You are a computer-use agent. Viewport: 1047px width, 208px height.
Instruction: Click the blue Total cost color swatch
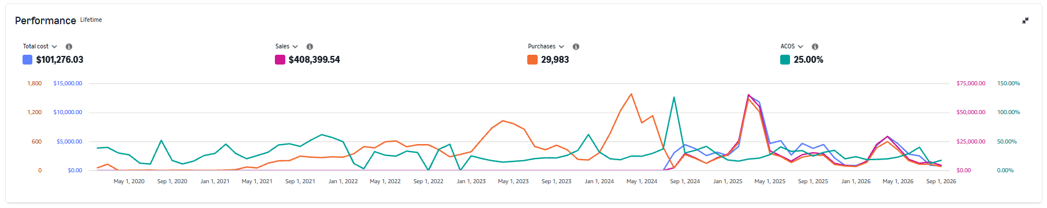coord(27,59)
